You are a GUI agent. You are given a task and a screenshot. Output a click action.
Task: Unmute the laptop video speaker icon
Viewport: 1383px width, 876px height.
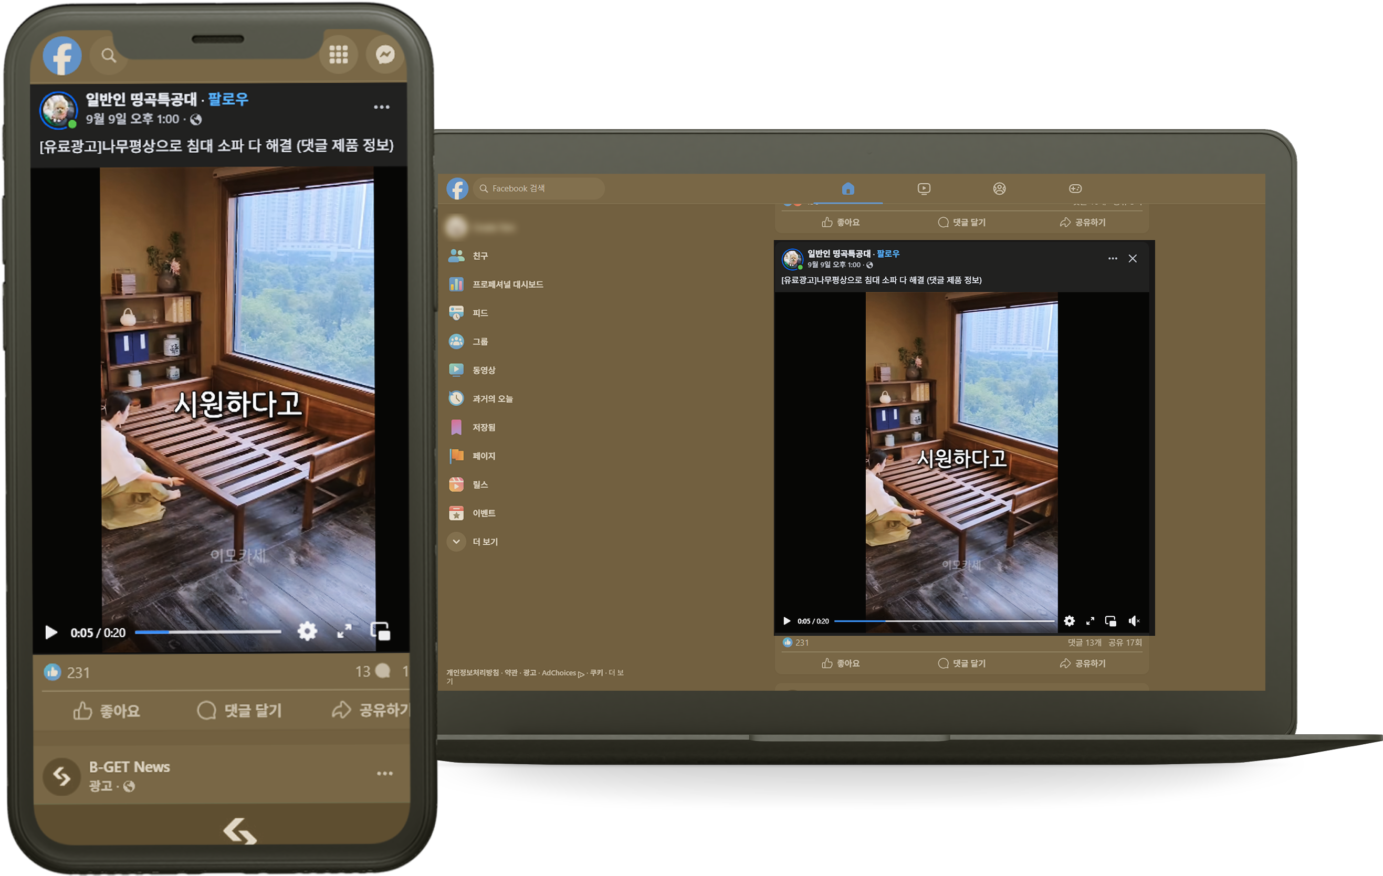(x=1133, y=620)
